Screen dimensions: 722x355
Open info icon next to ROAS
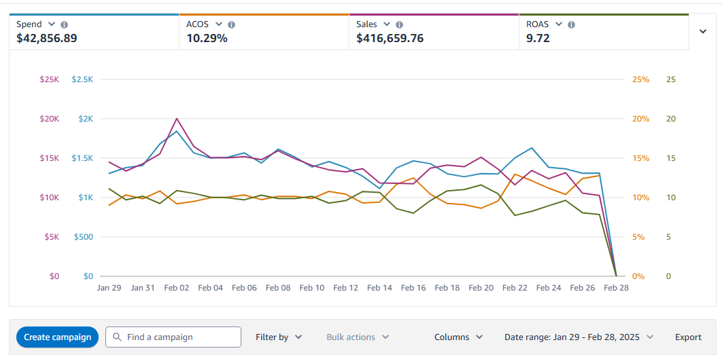click(x=572, y=24)
